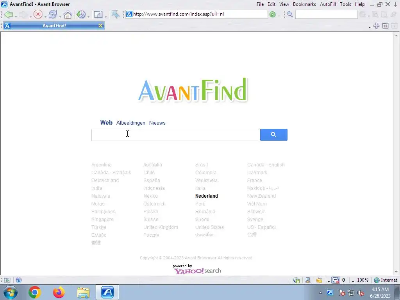Select the Web search tab
Image resolution: width=400 pixels, height=300 pixels.
[x=106, y=123]
